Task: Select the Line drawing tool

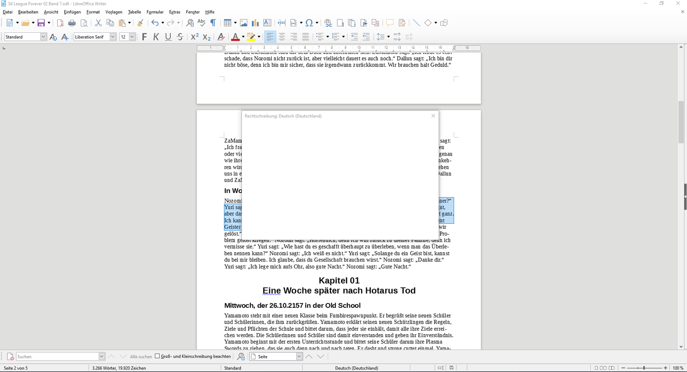Action: tap(416, 23)
